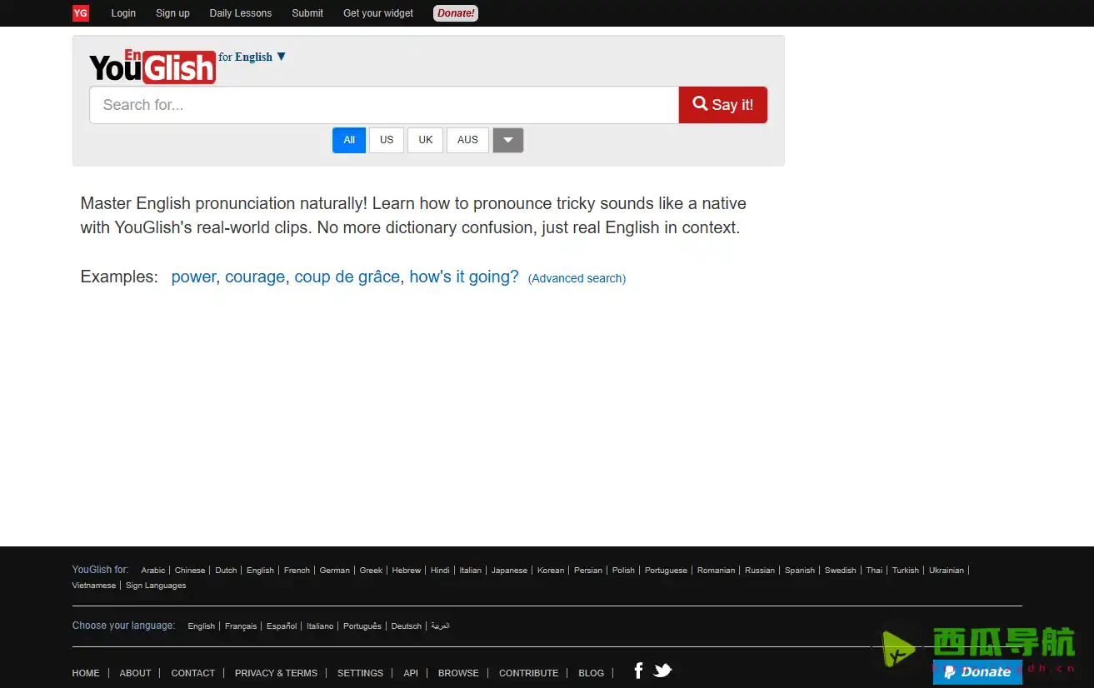Open SETTINGS from the footer menu
This screenshot has height=688, width=1094.
360,673
